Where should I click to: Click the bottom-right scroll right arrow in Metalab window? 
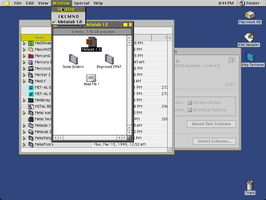tap(124, 138)
